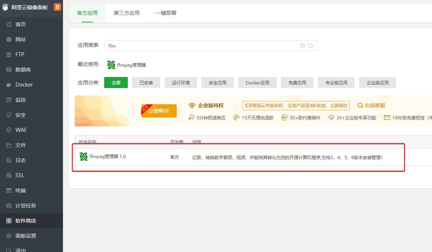This screenshot has height=252, width=432.
Task: Click the 5分钟极速响应 text
Action: tap(211, 118)
